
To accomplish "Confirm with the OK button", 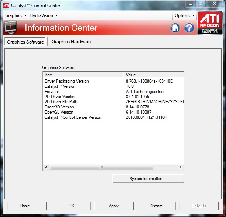I will (71, 206).
